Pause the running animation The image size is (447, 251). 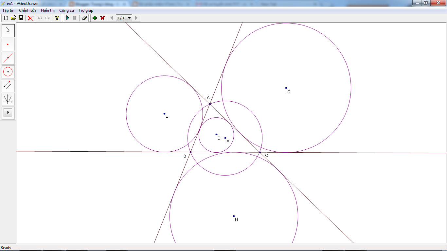pyautogui.click(x=75, y=18)
